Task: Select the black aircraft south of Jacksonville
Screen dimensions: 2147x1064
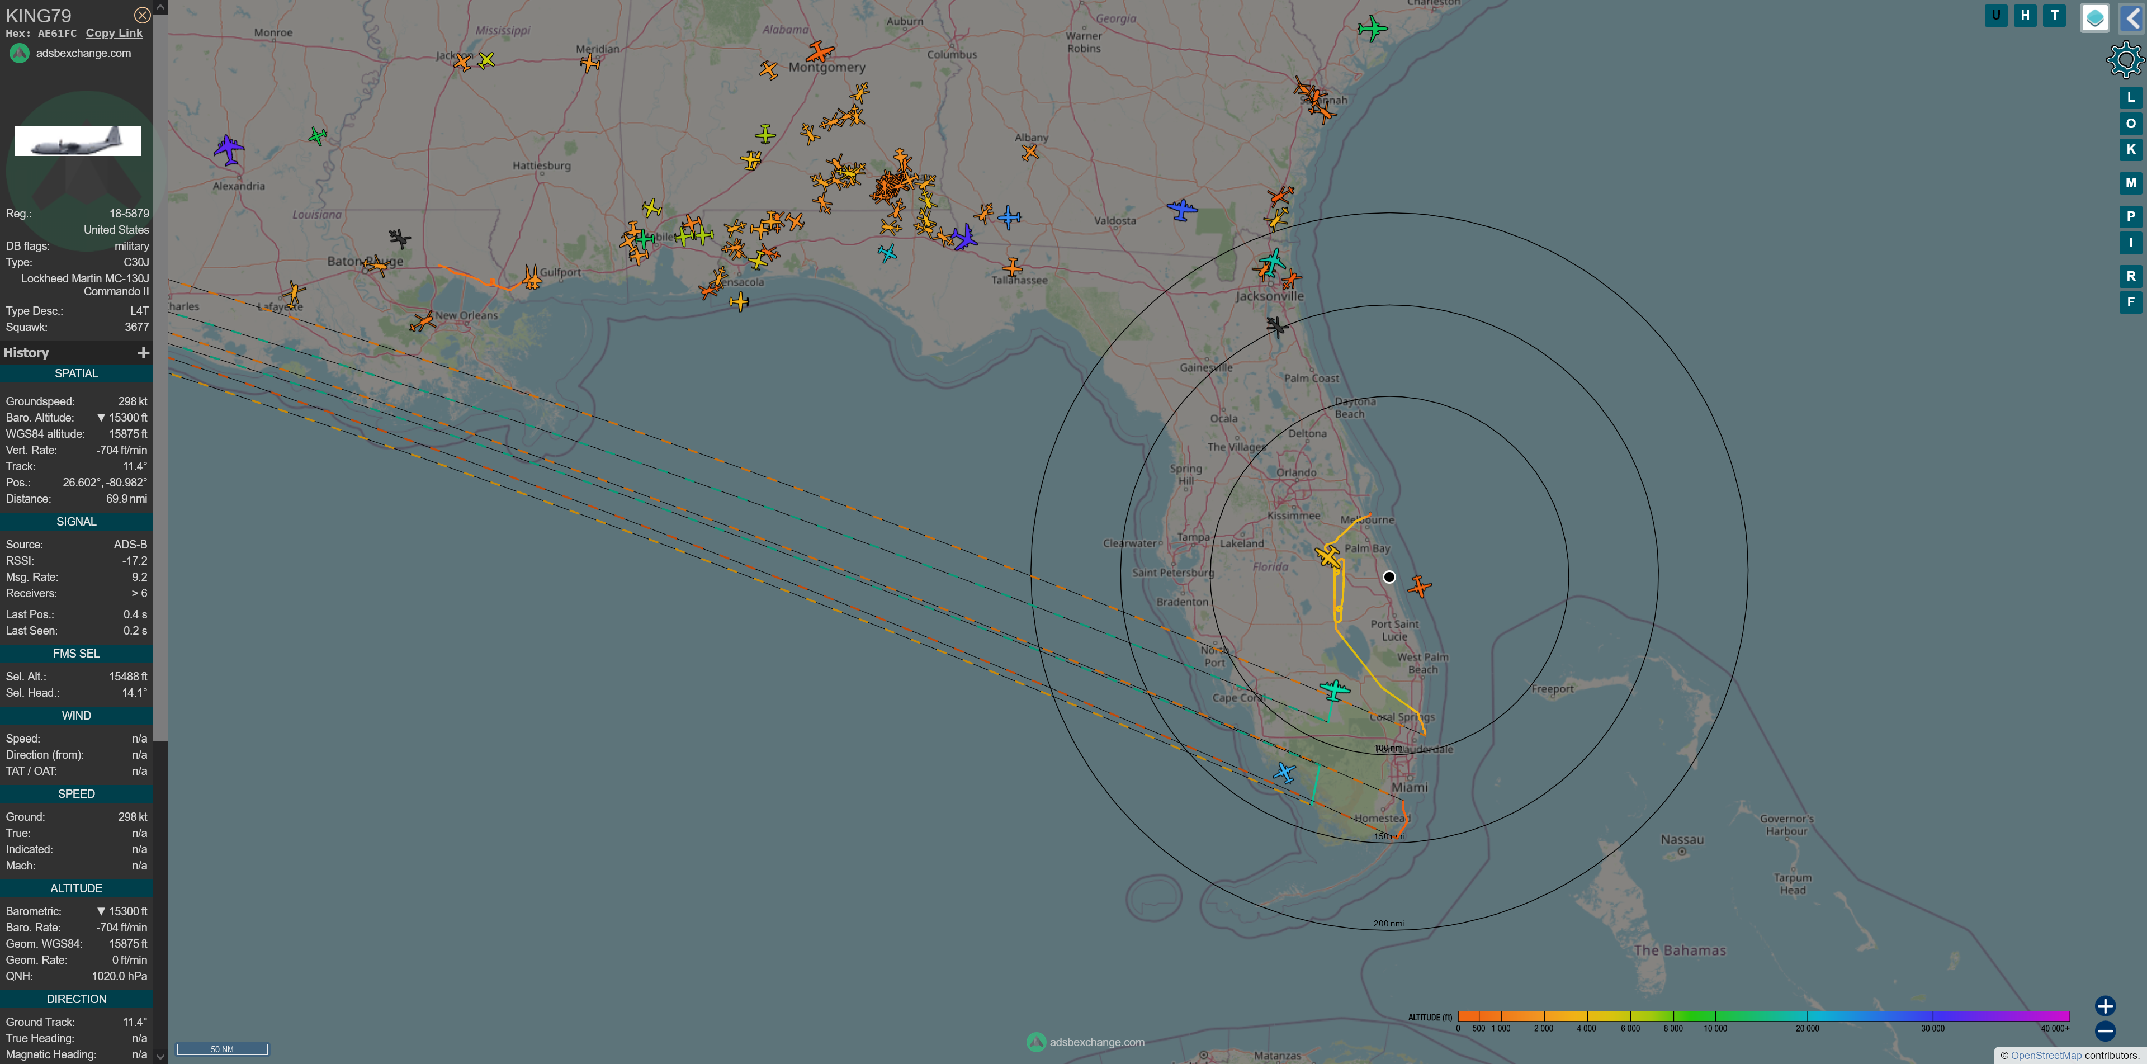Action: (x=1276, y=326)
